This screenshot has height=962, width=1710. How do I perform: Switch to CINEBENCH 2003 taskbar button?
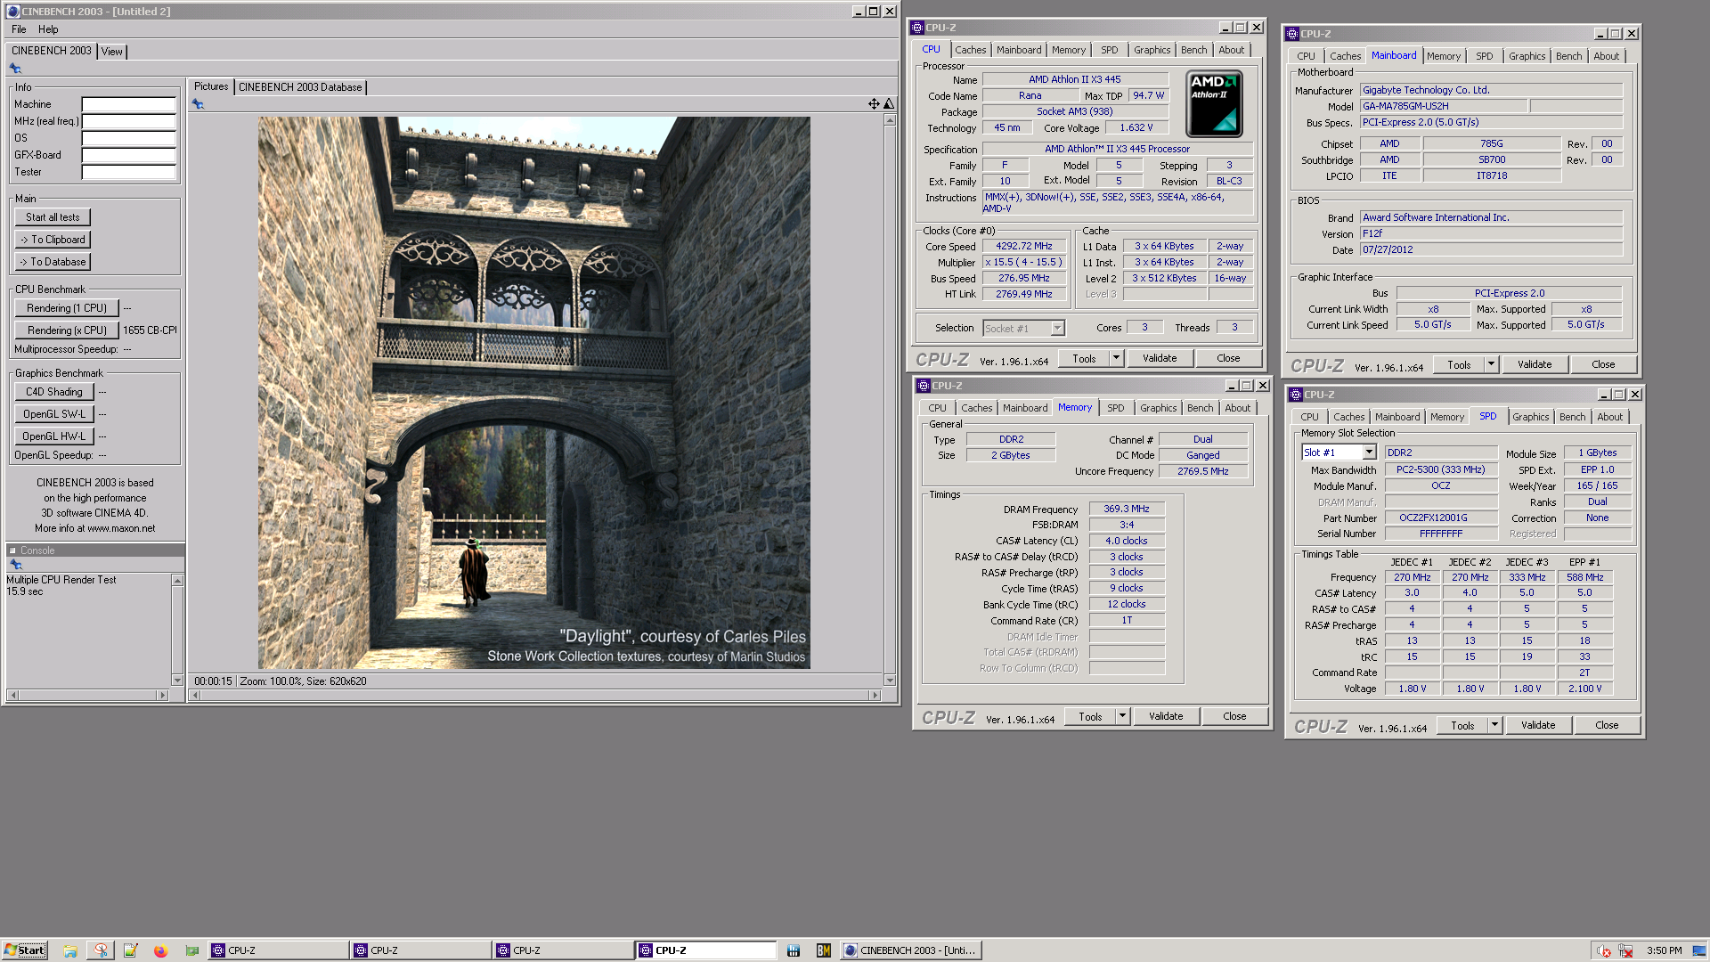(x=910, y=950)
